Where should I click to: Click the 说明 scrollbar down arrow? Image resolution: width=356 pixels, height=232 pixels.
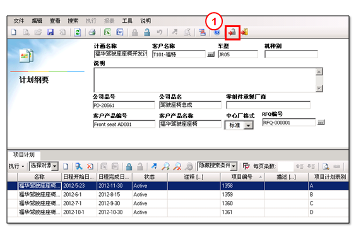pyautogui.click(x=319, y=89)
